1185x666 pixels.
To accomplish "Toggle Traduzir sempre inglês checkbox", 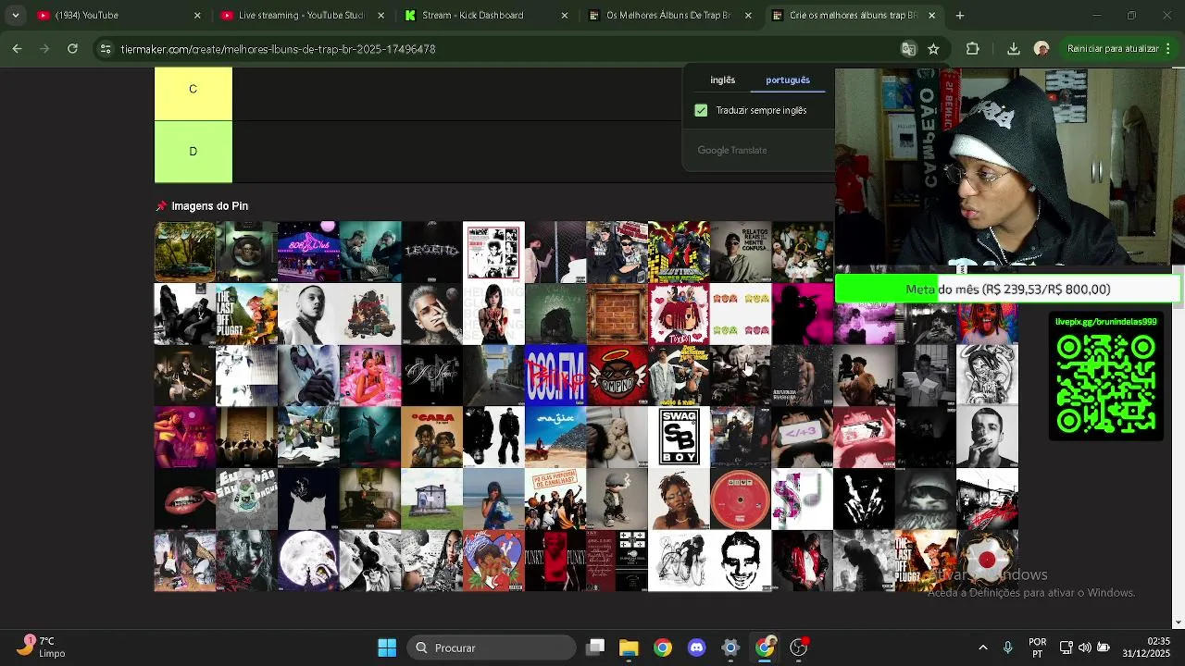I will coord(701,110).
